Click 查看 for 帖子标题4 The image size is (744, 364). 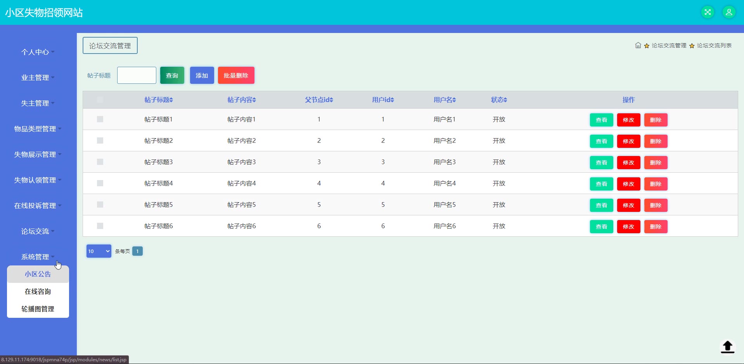pyautogui.click(x=602, y=184)
